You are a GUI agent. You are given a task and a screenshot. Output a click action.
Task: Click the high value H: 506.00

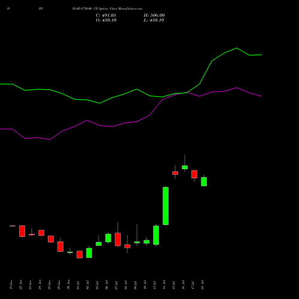point(154,16)
